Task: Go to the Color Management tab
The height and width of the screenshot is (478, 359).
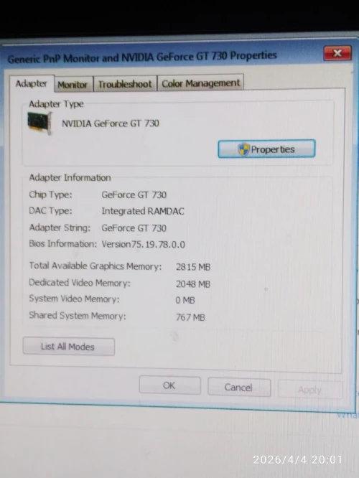Action: (x=201, y=83)
